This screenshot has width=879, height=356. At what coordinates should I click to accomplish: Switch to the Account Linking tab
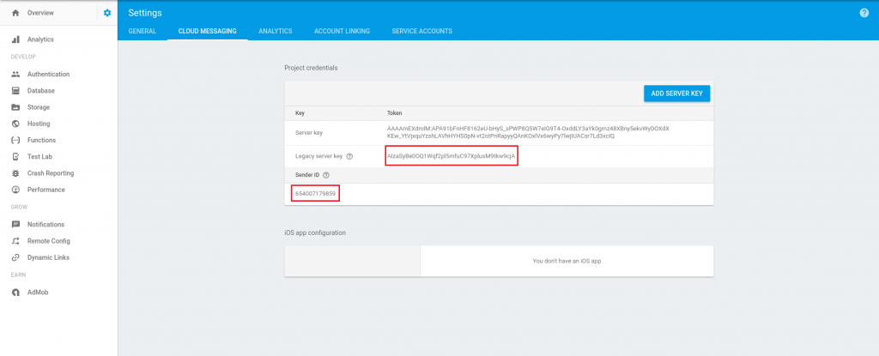coord(342,31)
